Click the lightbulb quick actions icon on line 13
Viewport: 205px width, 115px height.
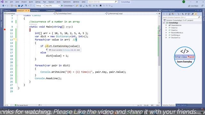[x=14, y=39]
